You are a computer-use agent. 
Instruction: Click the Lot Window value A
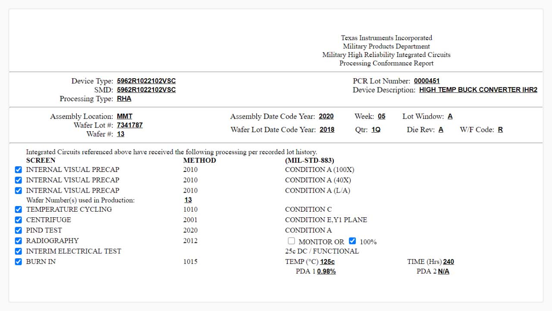pyautogui.click(x=450, y=116)
